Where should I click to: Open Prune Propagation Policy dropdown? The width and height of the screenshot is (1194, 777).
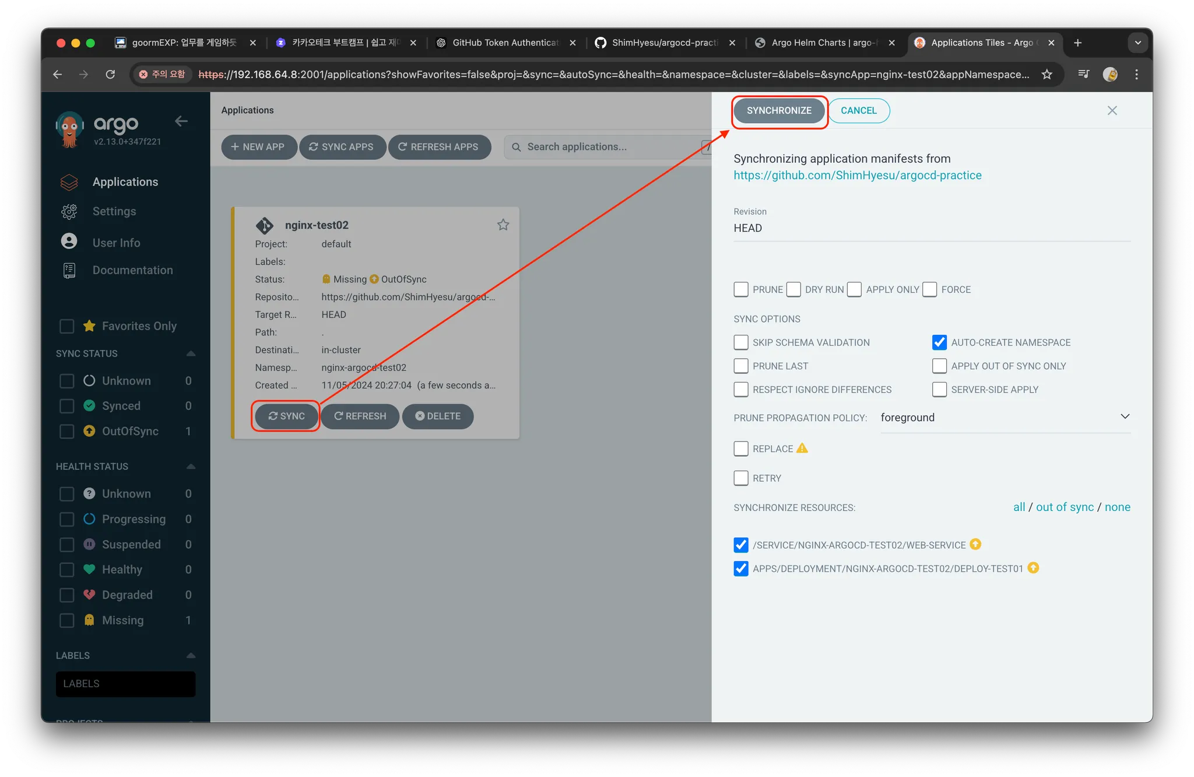[1005, 418]
